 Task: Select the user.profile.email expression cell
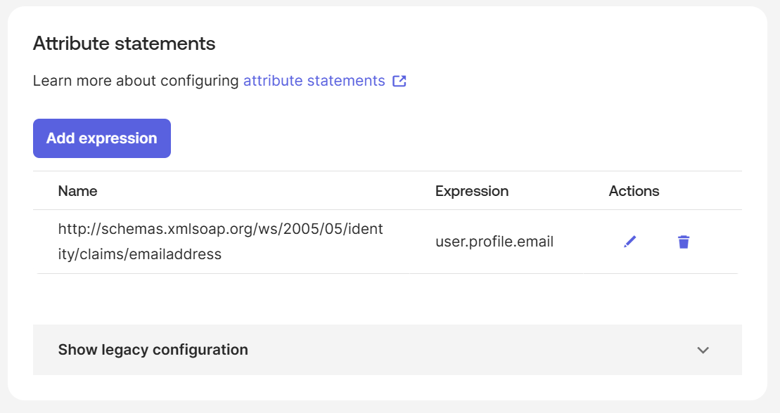494,242
